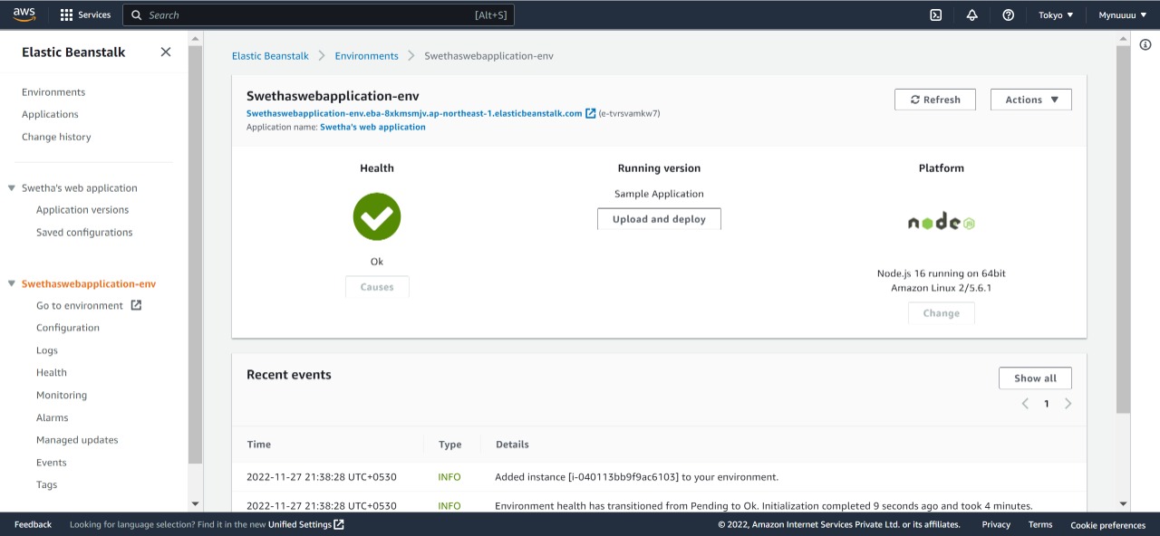1160x536 pixels.
Task: Click Upload and deploy button
Action: point(659,219)
